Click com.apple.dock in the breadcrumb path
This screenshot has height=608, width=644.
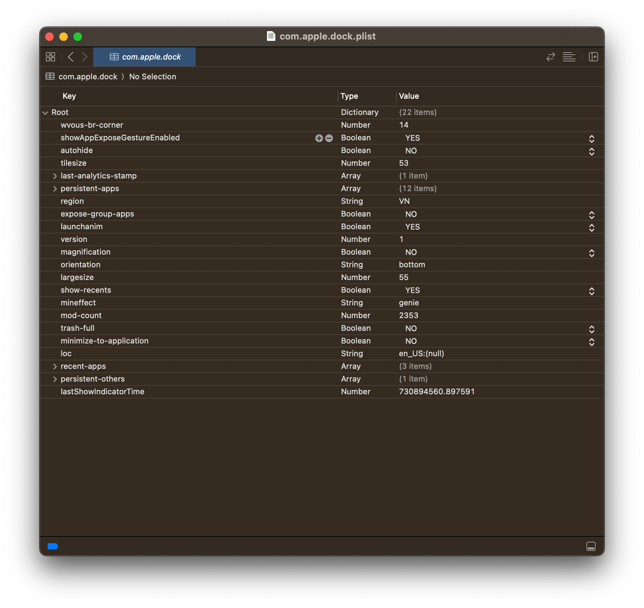click(x=88, y=77)
